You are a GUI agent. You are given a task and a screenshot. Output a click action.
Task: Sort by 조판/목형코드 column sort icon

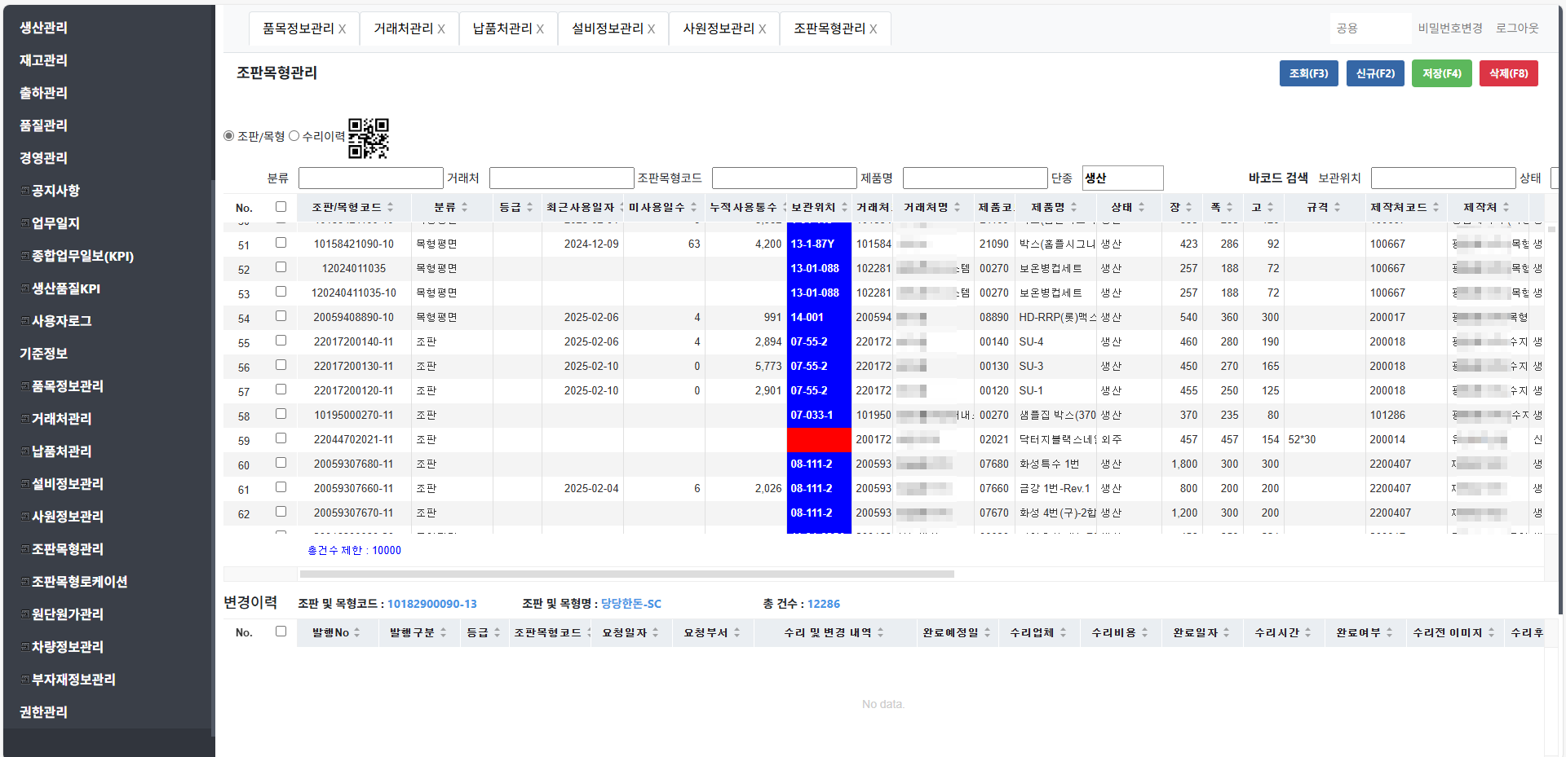(391, 208)
